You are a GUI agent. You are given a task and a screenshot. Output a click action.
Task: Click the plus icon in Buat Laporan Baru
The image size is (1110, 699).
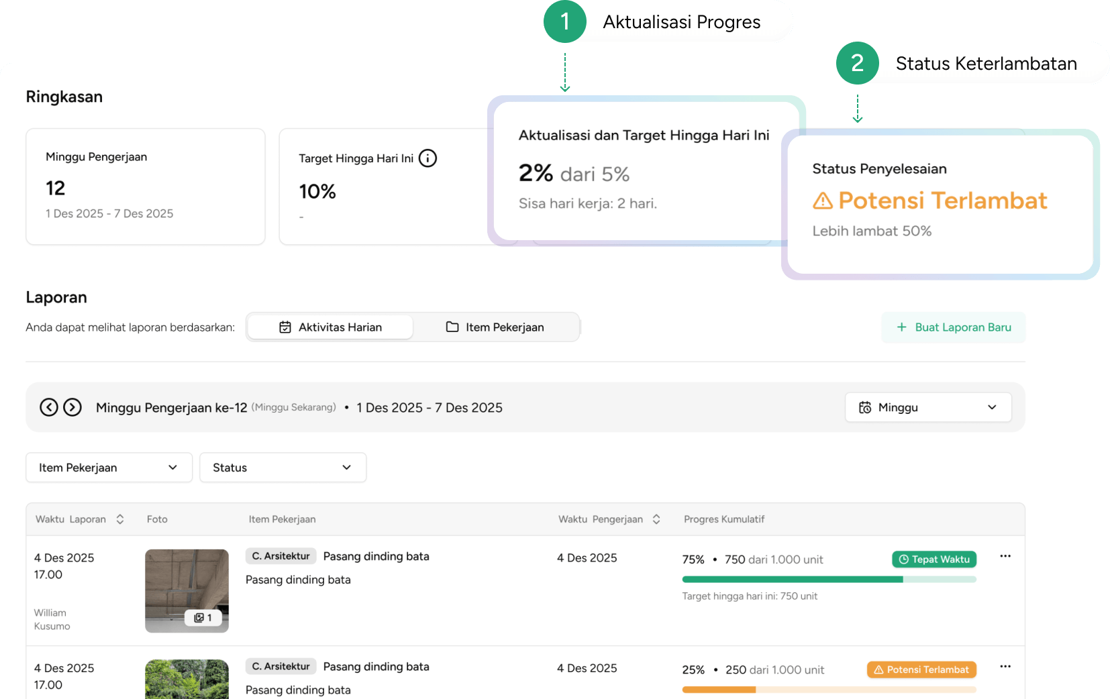901,327
